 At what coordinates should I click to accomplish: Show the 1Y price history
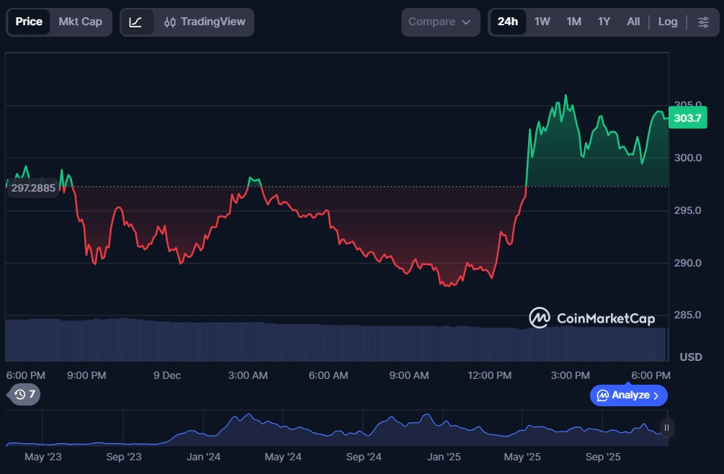(604, 22)
